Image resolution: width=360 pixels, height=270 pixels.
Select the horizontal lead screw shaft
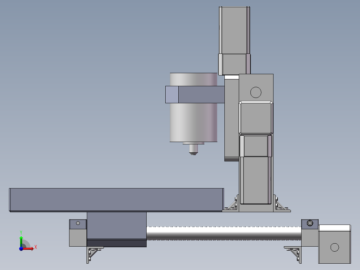coord(224,233)
